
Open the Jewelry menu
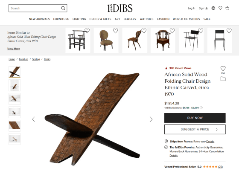[130, 19]
